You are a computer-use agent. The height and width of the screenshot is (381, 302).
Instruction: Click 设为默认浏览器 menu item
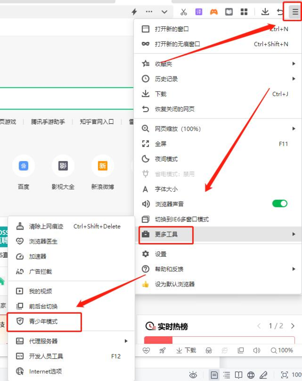[x=218, y=284]
